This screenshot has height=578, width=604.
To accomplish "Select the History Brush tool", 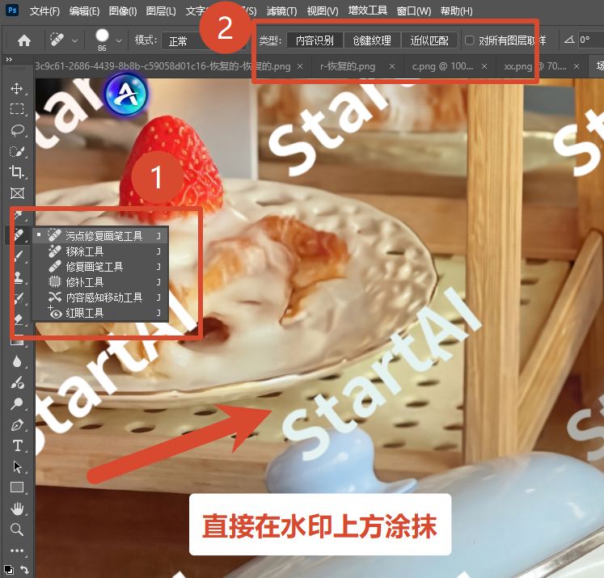I will click(19, 298).
